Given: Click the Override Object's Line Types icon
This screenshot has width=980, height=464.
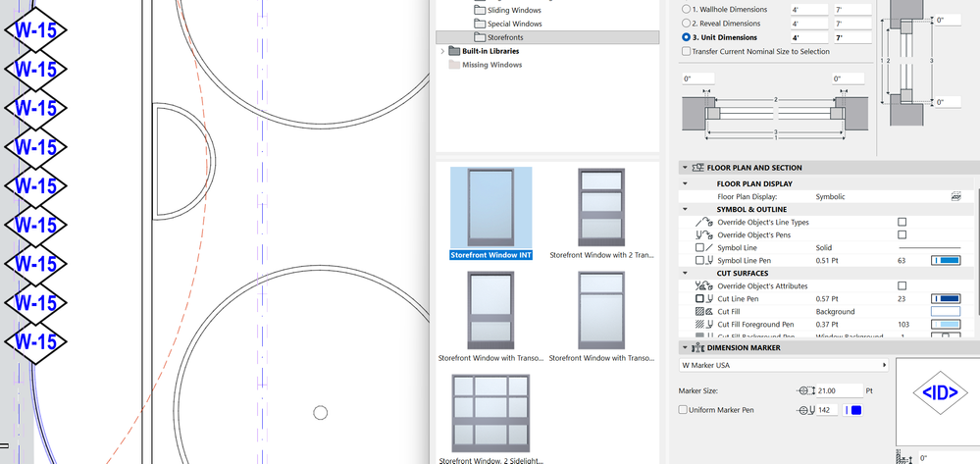Looking at the screenshot, I should pos(703,222).
